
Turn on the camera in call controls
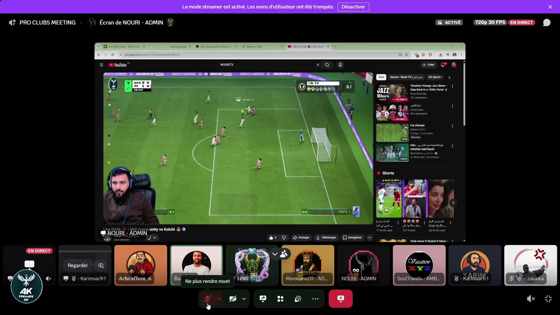point(233,299)
